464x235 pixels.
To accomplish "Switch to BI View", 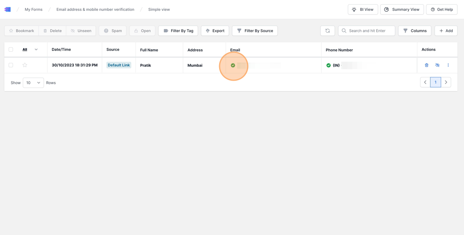I will [362, 10].
